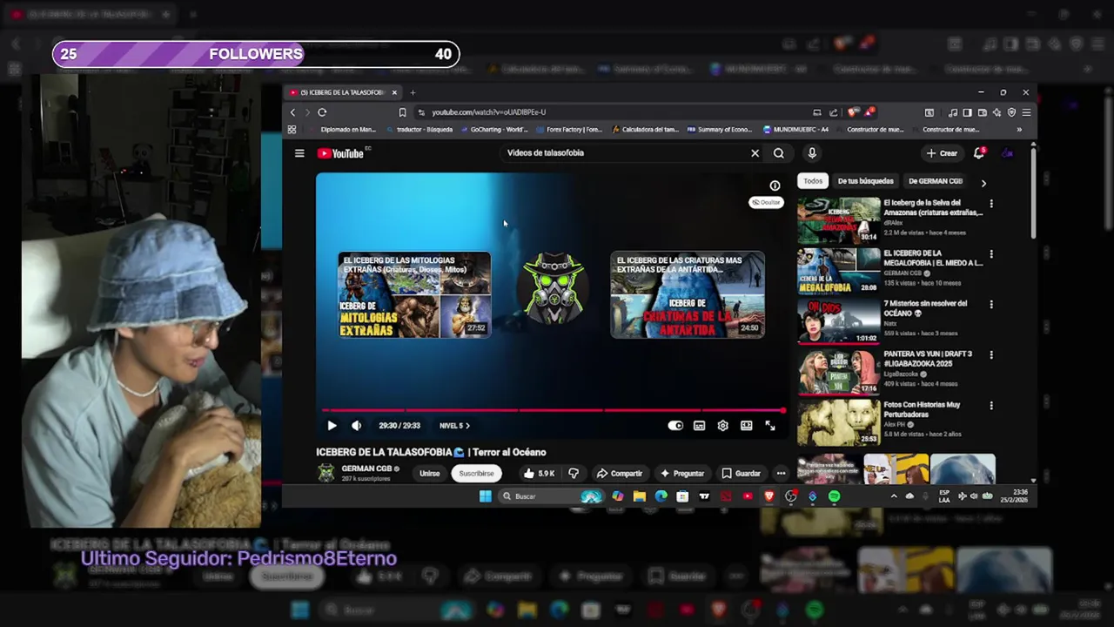Open new browser tab with plus
Image resolution: width=1114 pixels, height=627 pixels.
pyautogui.click(x=413, y=92)
